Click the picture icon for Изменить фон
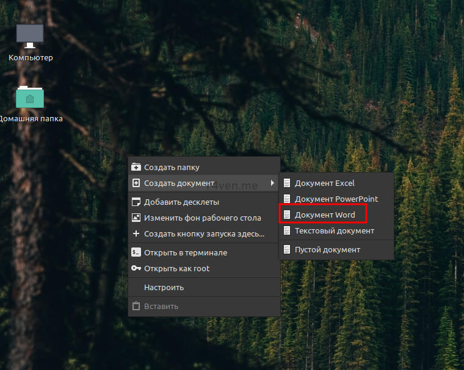464x370 pixels. 136,218
